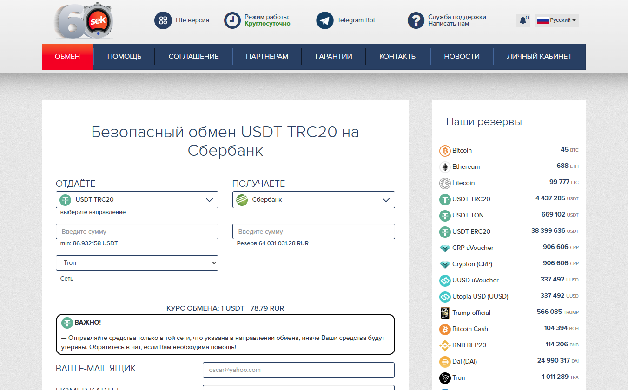The image size is (628, 390).
Task: Click the Tether icon in ОТДАЁТЕ selector
Action: point(66,200)
